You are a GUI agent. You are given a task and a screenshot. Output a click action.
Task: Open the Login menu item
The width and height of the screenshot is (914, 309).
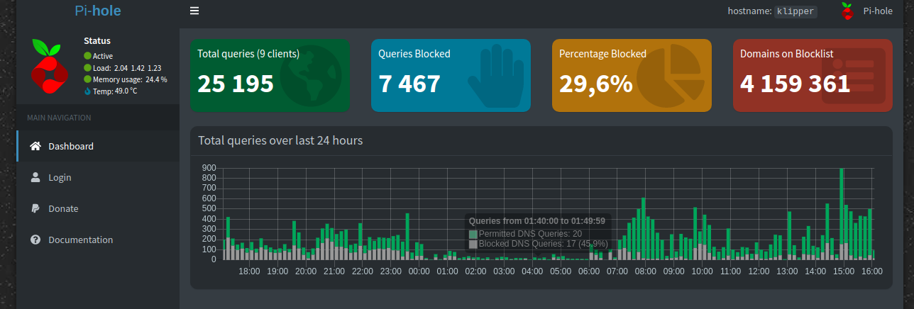coord(60,177)
